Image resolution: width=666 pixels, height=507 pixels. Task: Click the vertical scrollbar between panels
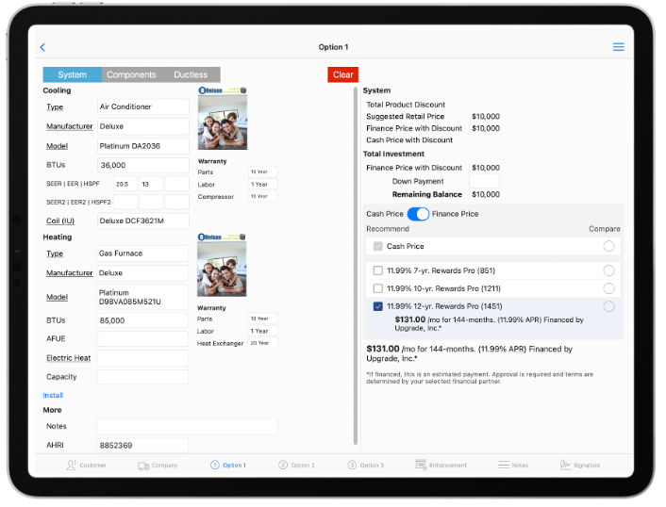click(x=355, y=266)
